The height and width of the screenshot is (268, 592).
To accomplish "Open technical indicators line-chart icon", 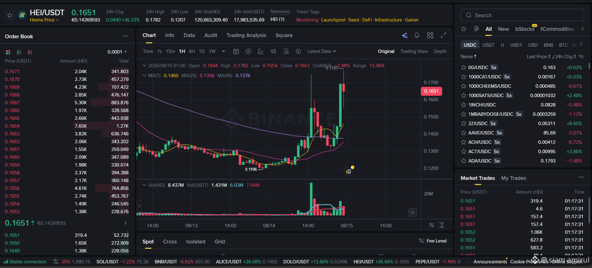I will (x=261, y=51).
